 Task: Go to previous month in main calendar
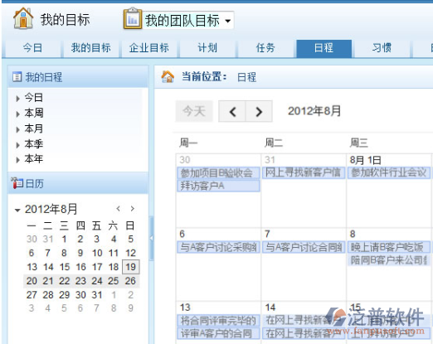(232, 112)
